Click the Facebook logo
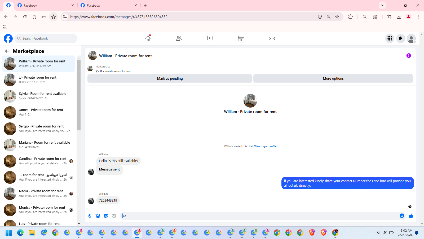 [x=8, y=39]
